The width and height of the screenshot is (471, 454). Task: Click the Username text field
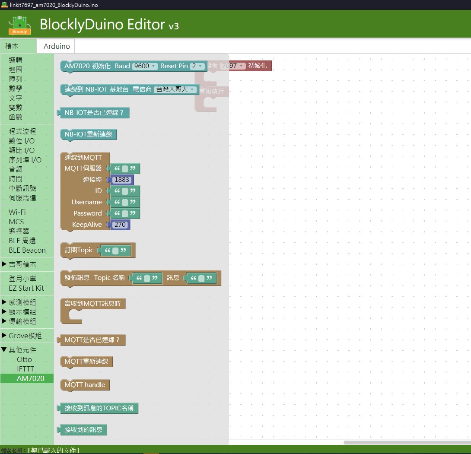(x=125, y=202)
